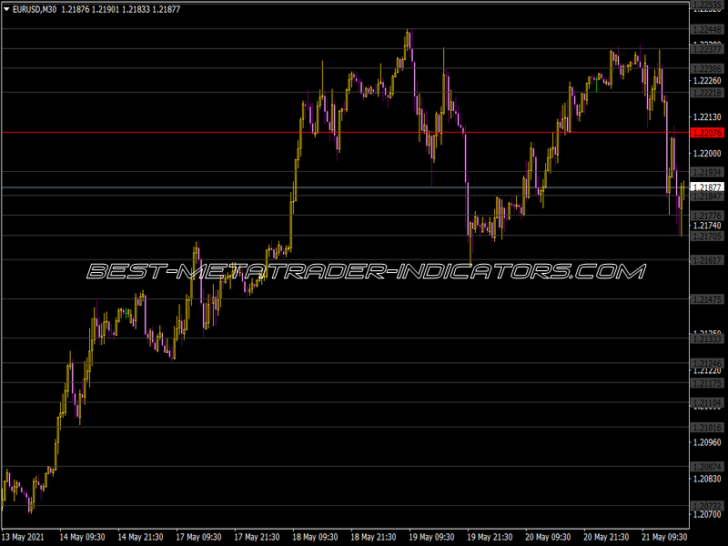728x546 pixels.
Task: Click the 14 May 09:30 time label
Action: coord(82,537)
